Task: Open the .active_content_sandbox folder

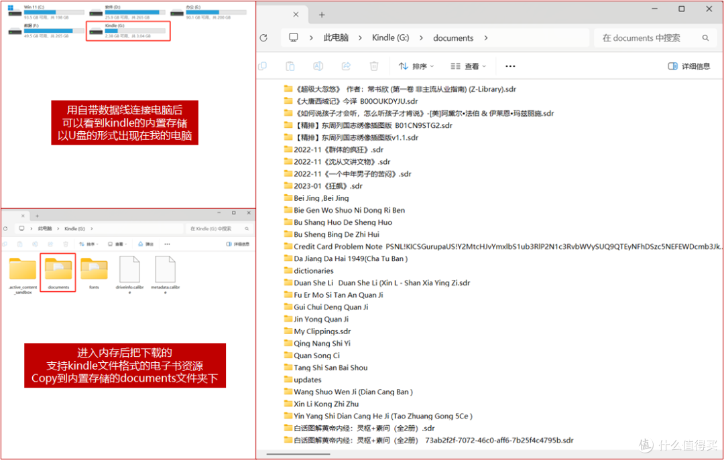Action: pyautogui.click(x=23, y=275)
